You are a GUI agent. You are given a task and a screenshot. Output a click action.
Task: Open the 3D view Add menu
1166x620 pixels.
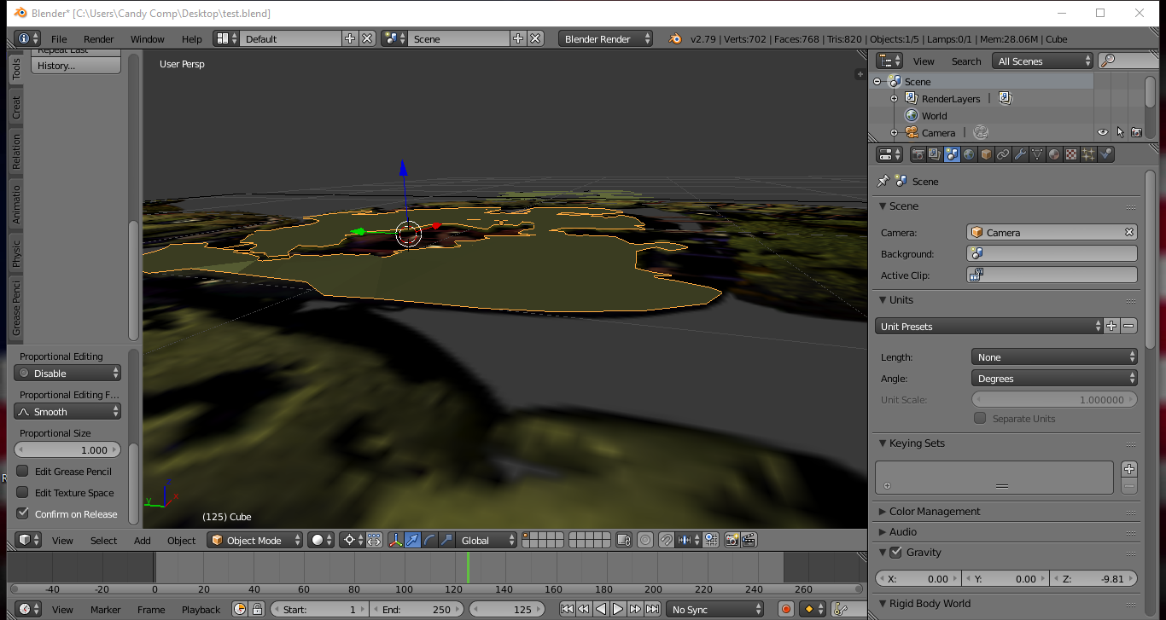coord(142,540)
